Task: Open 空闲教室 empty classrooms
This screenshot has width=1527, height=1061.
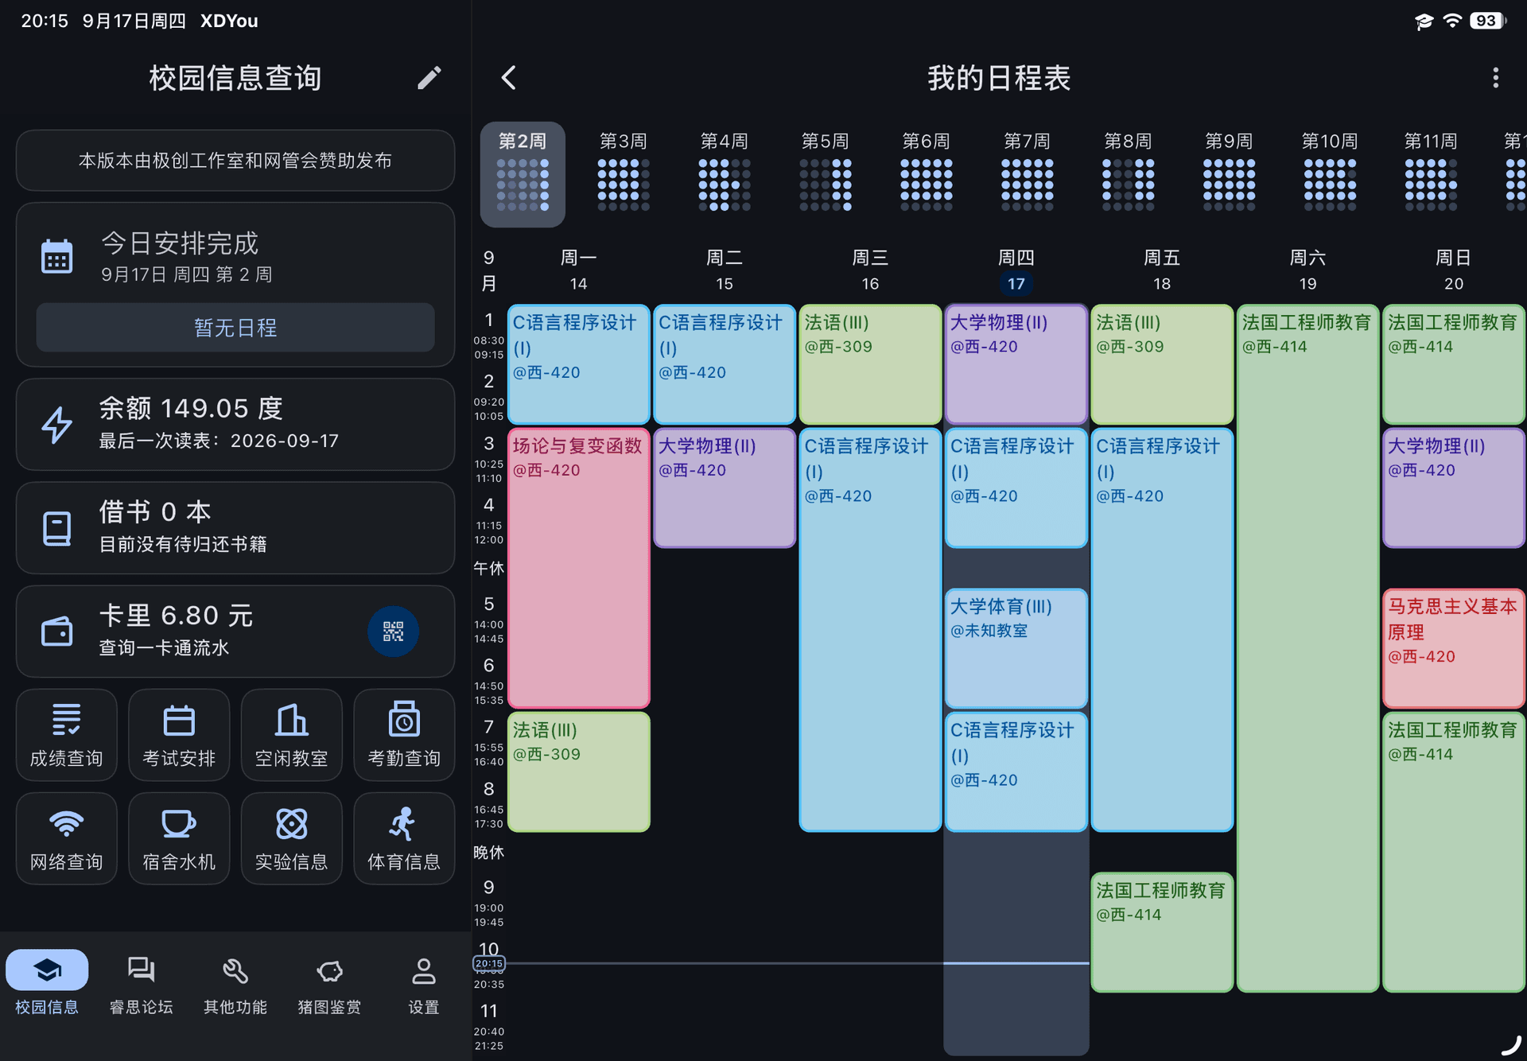Action: point(292,735)
